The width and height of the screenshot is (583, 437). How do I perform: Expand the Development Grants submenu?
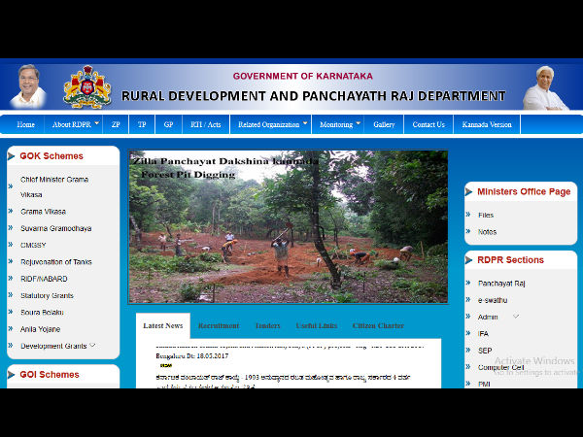pos(92,345)
